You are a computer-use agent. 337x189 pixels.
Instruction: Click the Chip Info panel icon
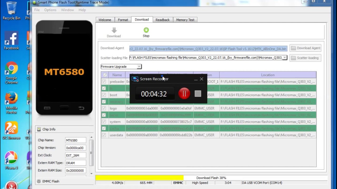39,129
